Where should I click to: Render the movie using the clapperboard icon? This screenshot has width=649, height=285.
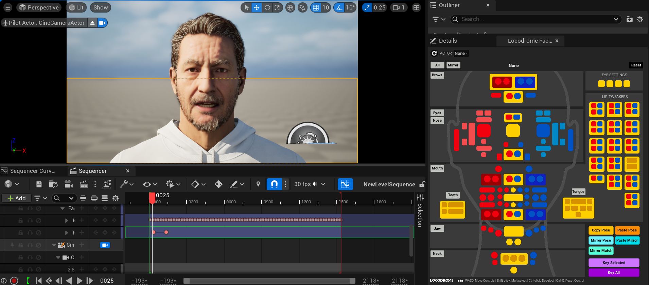(x=84, y=184)
